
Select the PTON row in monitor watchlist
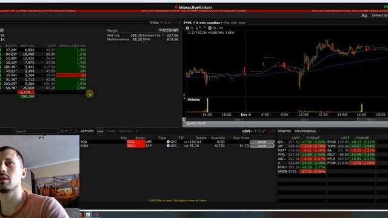(x=351, y=163)
